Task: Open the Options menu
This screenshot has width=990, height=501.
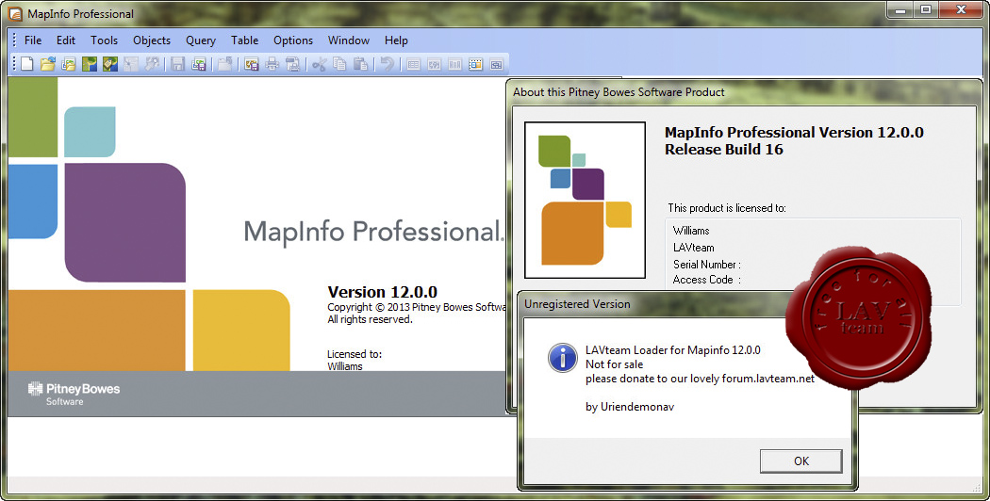Action: [x=293, y=40]
